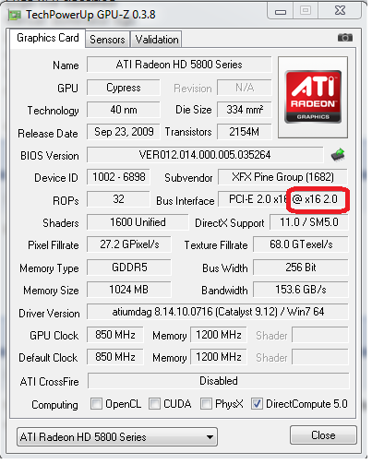This screenshot has width=384, height=464.
Task: Click the Transistors value 2154M
Action: [245, 132]
